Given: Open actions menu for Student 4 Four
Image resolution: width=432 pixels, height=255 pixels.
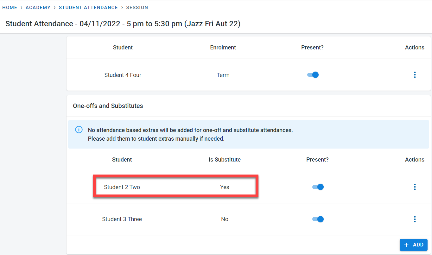Looking at the screenshot, I should 415,75.
